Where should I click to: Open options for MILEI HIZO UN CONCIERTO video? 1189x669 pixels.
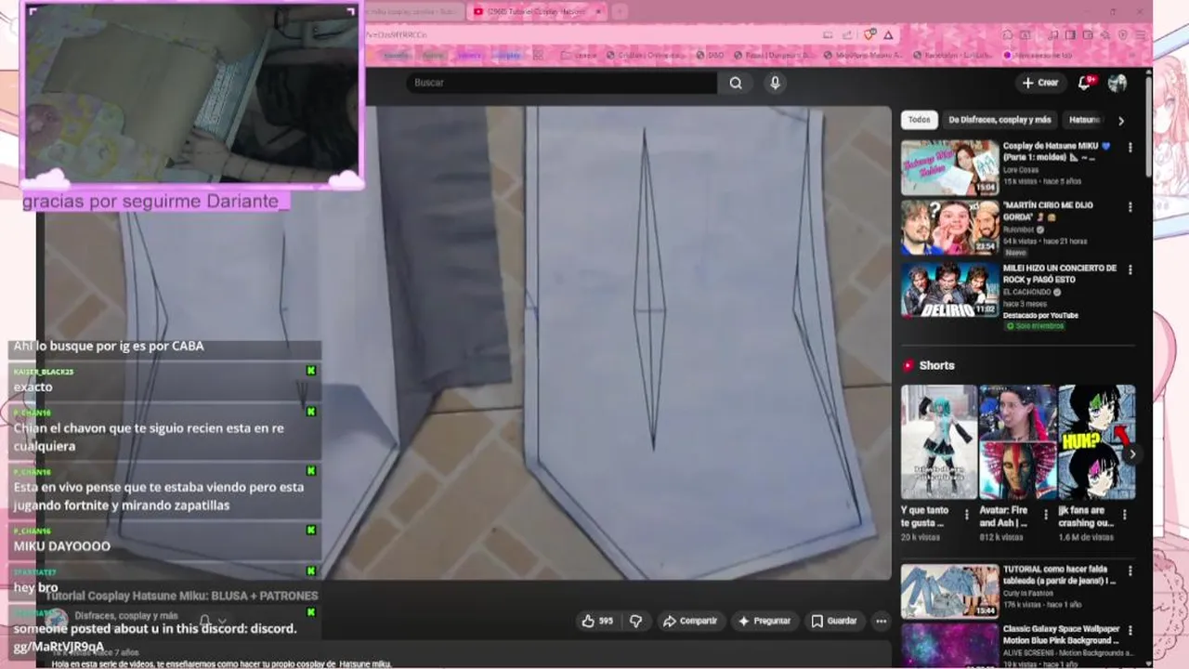click(x=1130, y=269)
